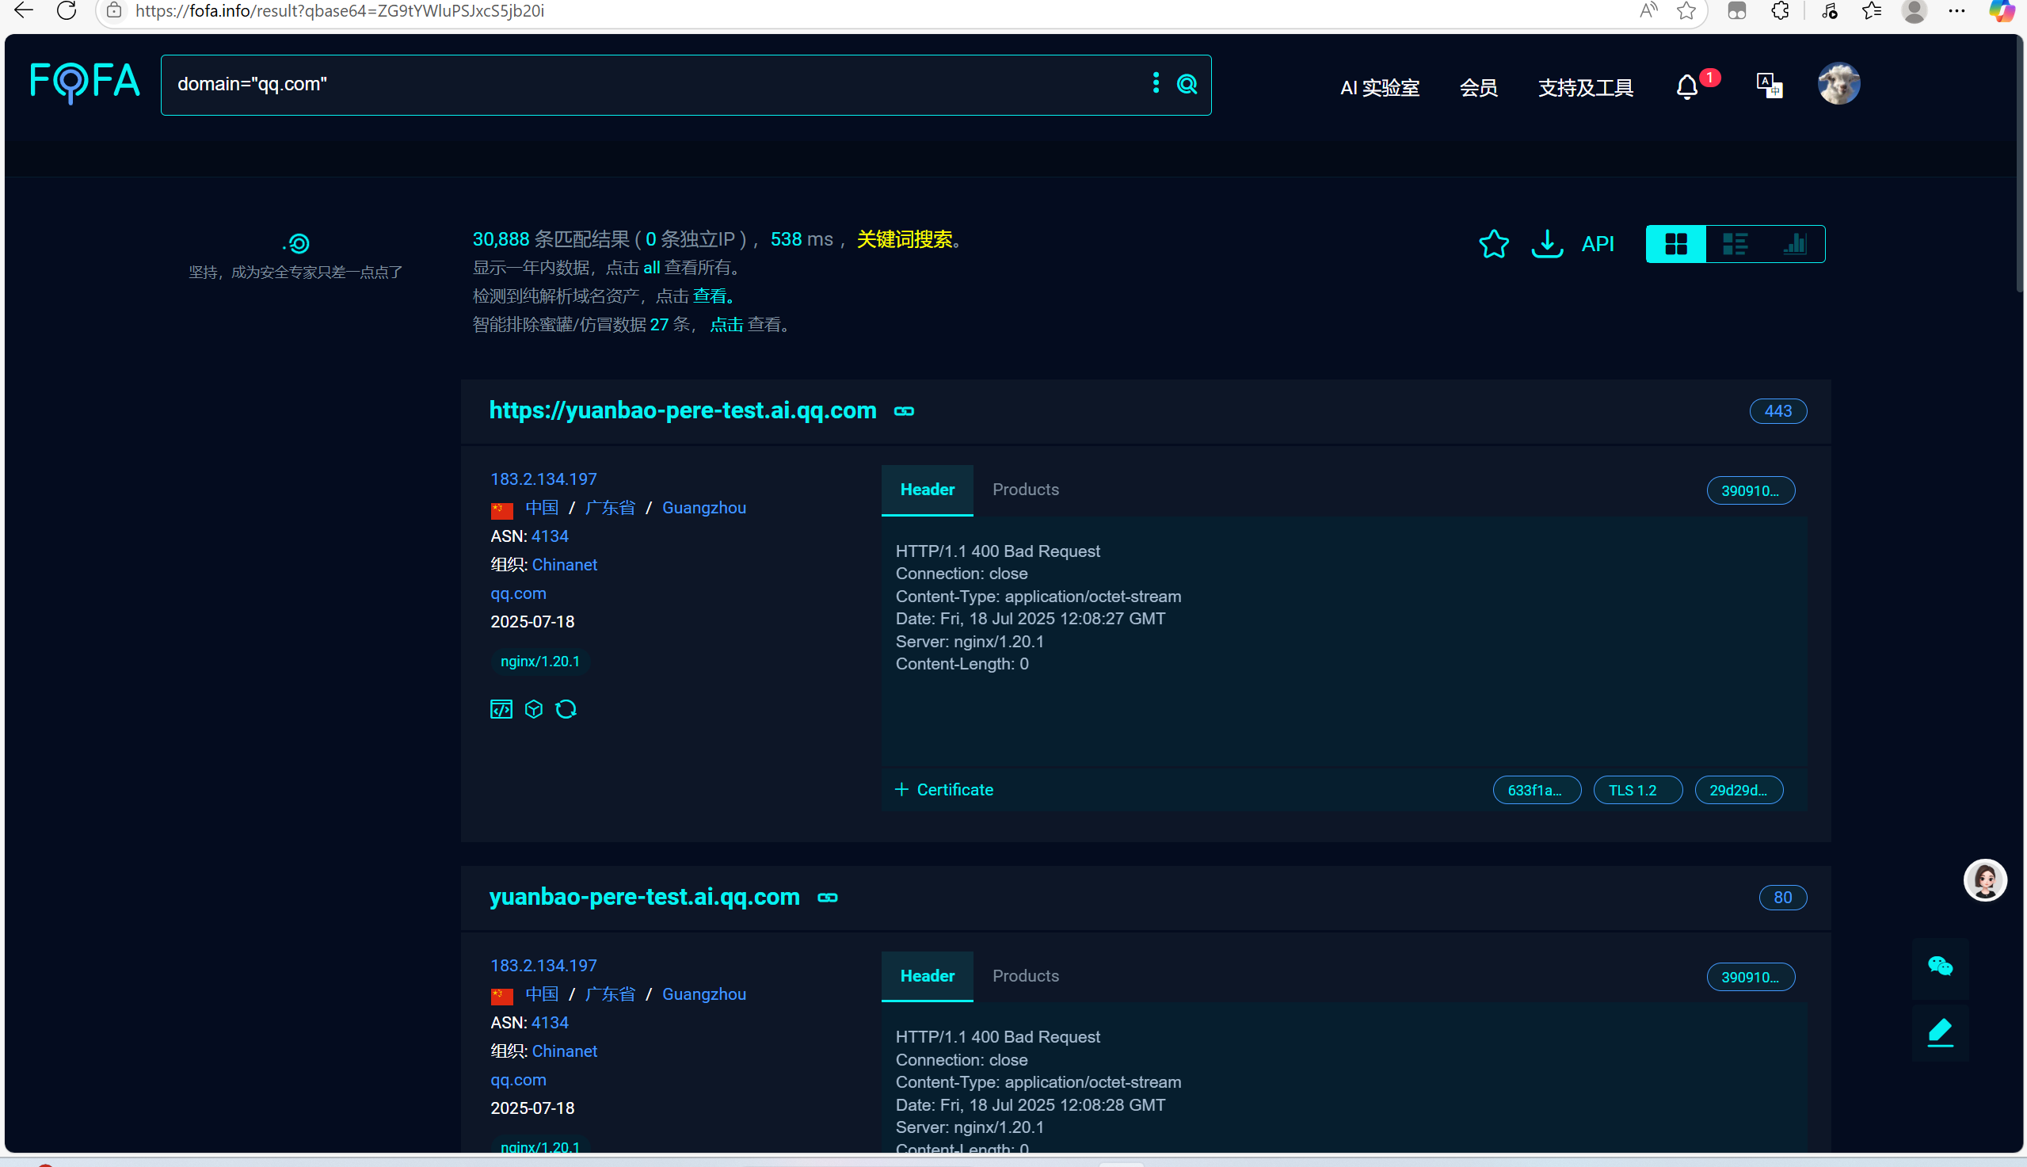
Task: Click the domain search input field
Action: [x=641, y=84]
